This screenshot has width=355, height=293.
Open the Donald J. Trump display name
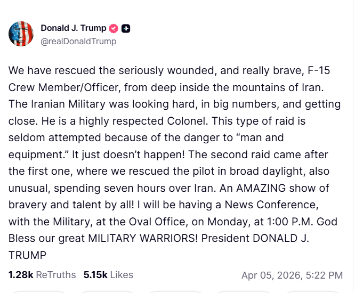tap(74, 29)
